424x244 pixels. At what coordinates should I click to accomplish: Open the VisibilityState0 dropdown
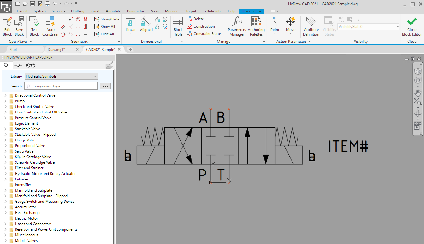coord(368,27)
